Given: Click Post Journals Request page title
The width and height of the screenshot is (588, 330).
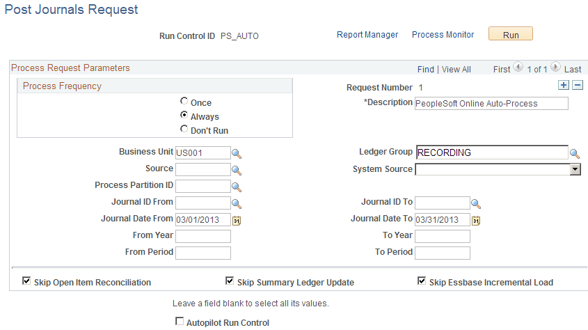Looking at the screenshot, I should (x=71, y=9).
